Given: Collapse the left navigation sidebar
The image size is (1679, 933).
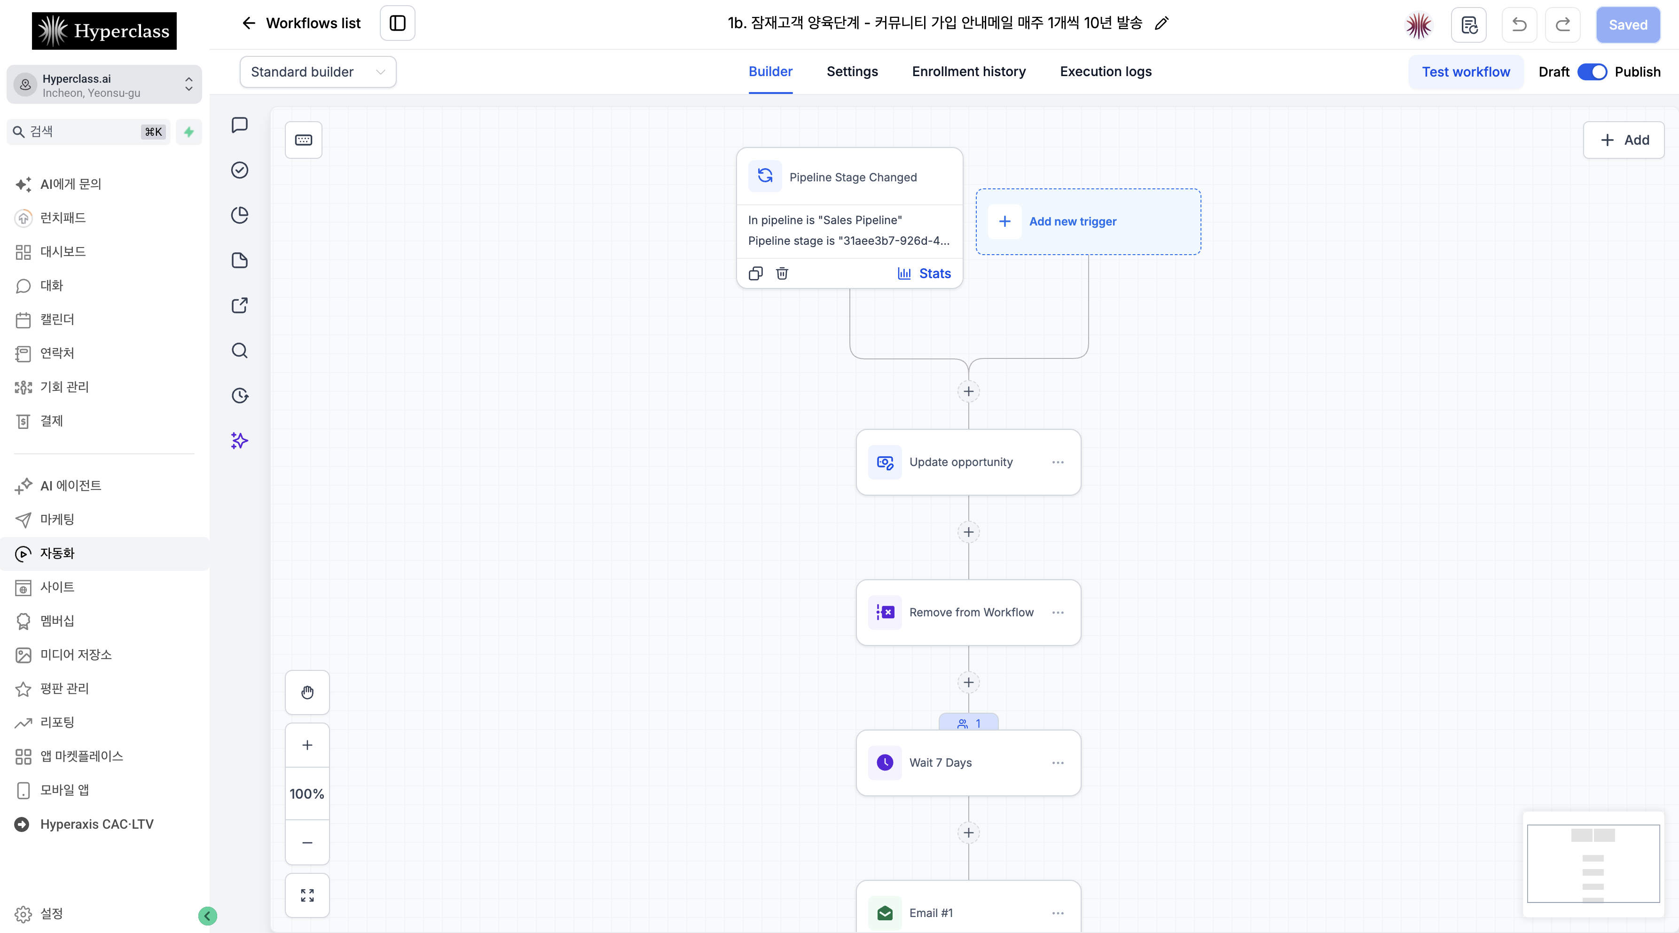Looking at the screenshot, I should [207, 916].
